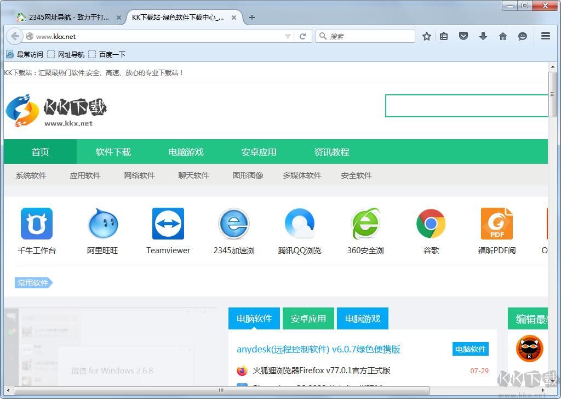561x399 pixels.
Task: Click the 谷歌 Chrome icon
Action: point(431,223)
